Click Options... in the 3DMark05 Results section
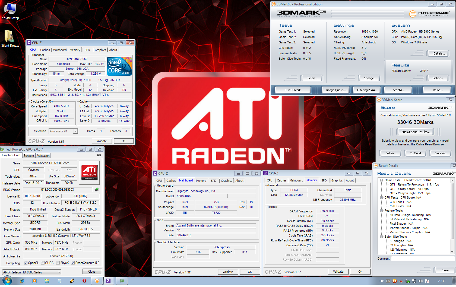Viewport: 456px width, 287px height. tap(439, 78)
